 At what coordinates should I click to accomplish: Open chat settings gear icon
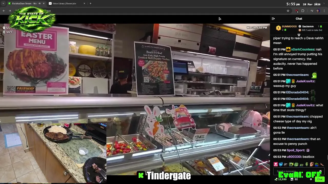click(311, 179)
